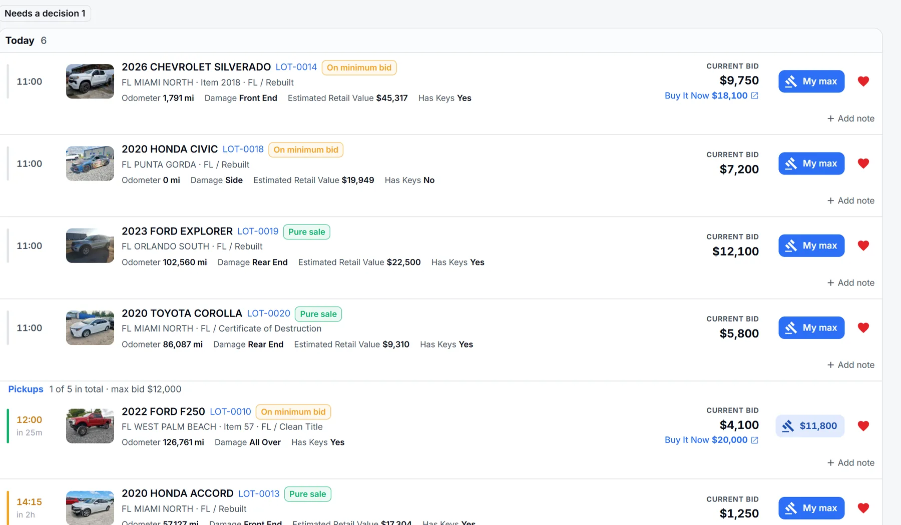Open lot link LOT-0018
Viewport: 901px width, 525px height.
[243, 149]
